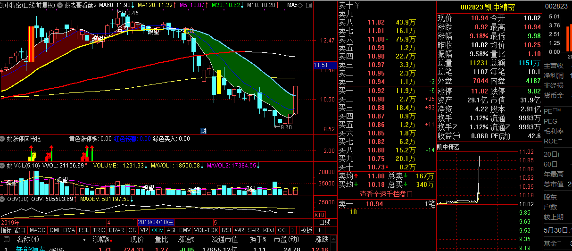572x251 pixels.
Task: Click the 新能源车 row in the list
Action: pos(168,248)
